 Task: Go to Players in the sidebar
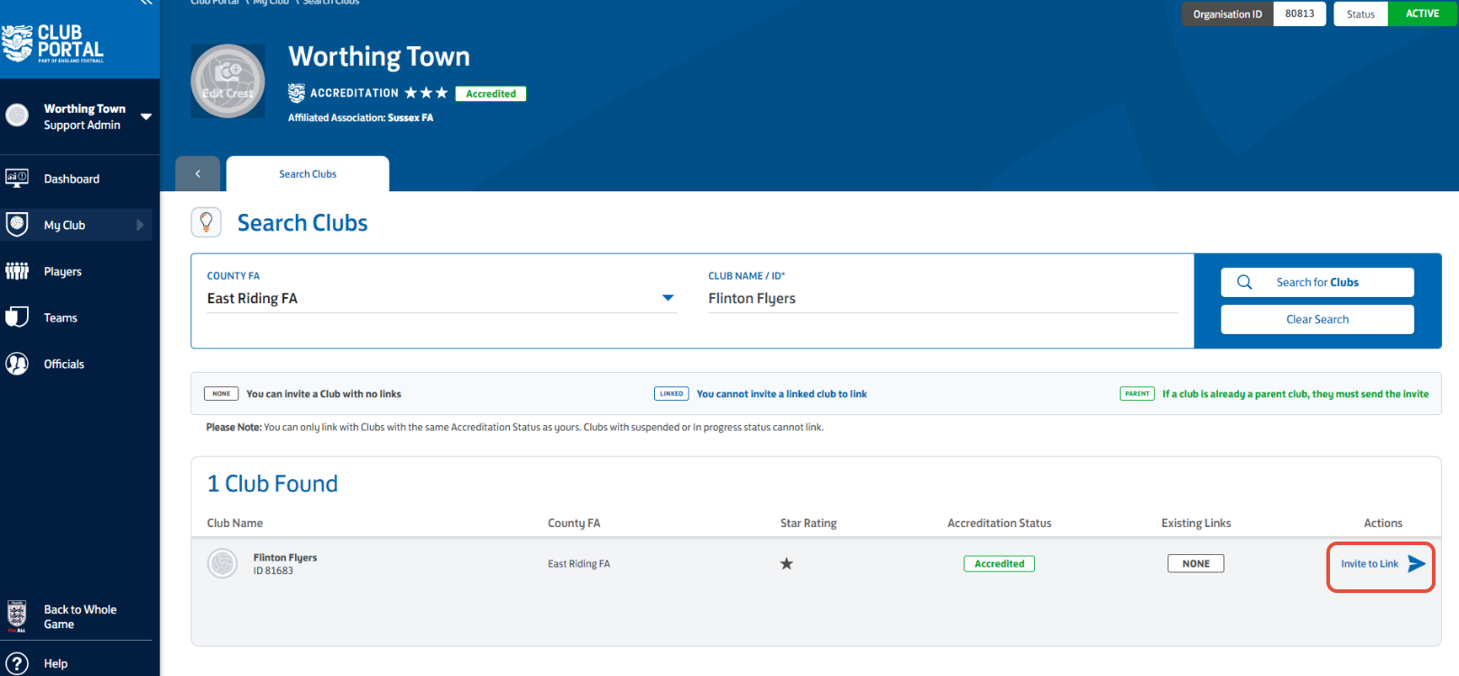click(x=62, y=272)
